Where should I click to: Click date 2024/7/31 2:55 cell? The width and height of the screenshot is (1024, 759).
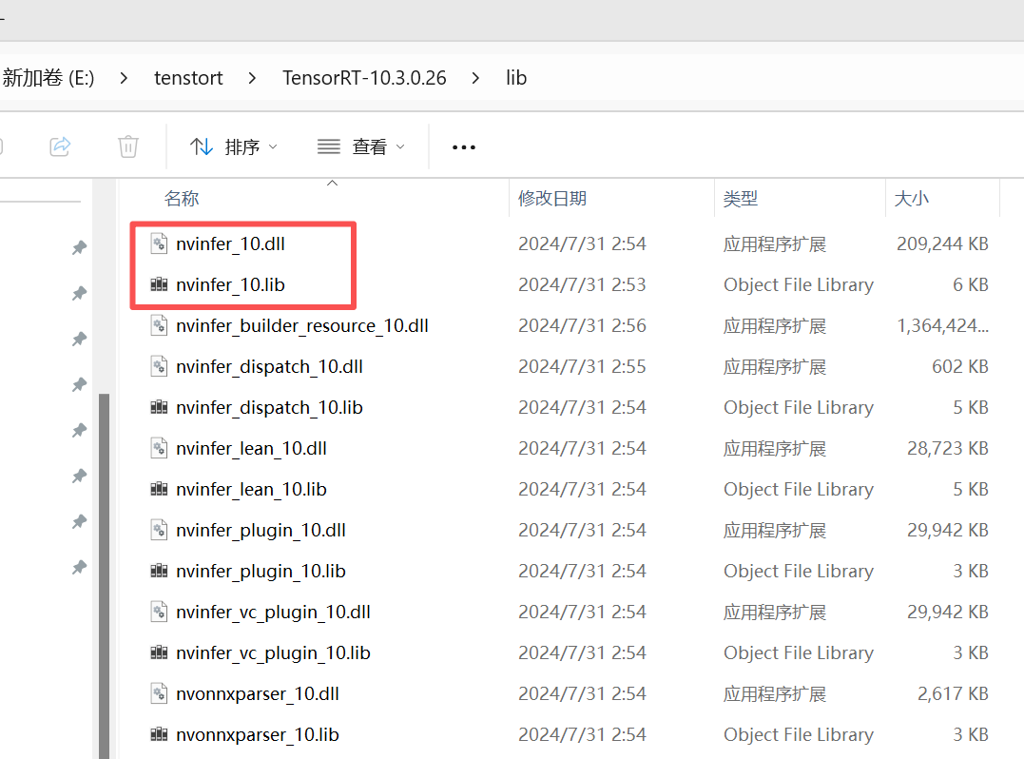coord(582,366)
